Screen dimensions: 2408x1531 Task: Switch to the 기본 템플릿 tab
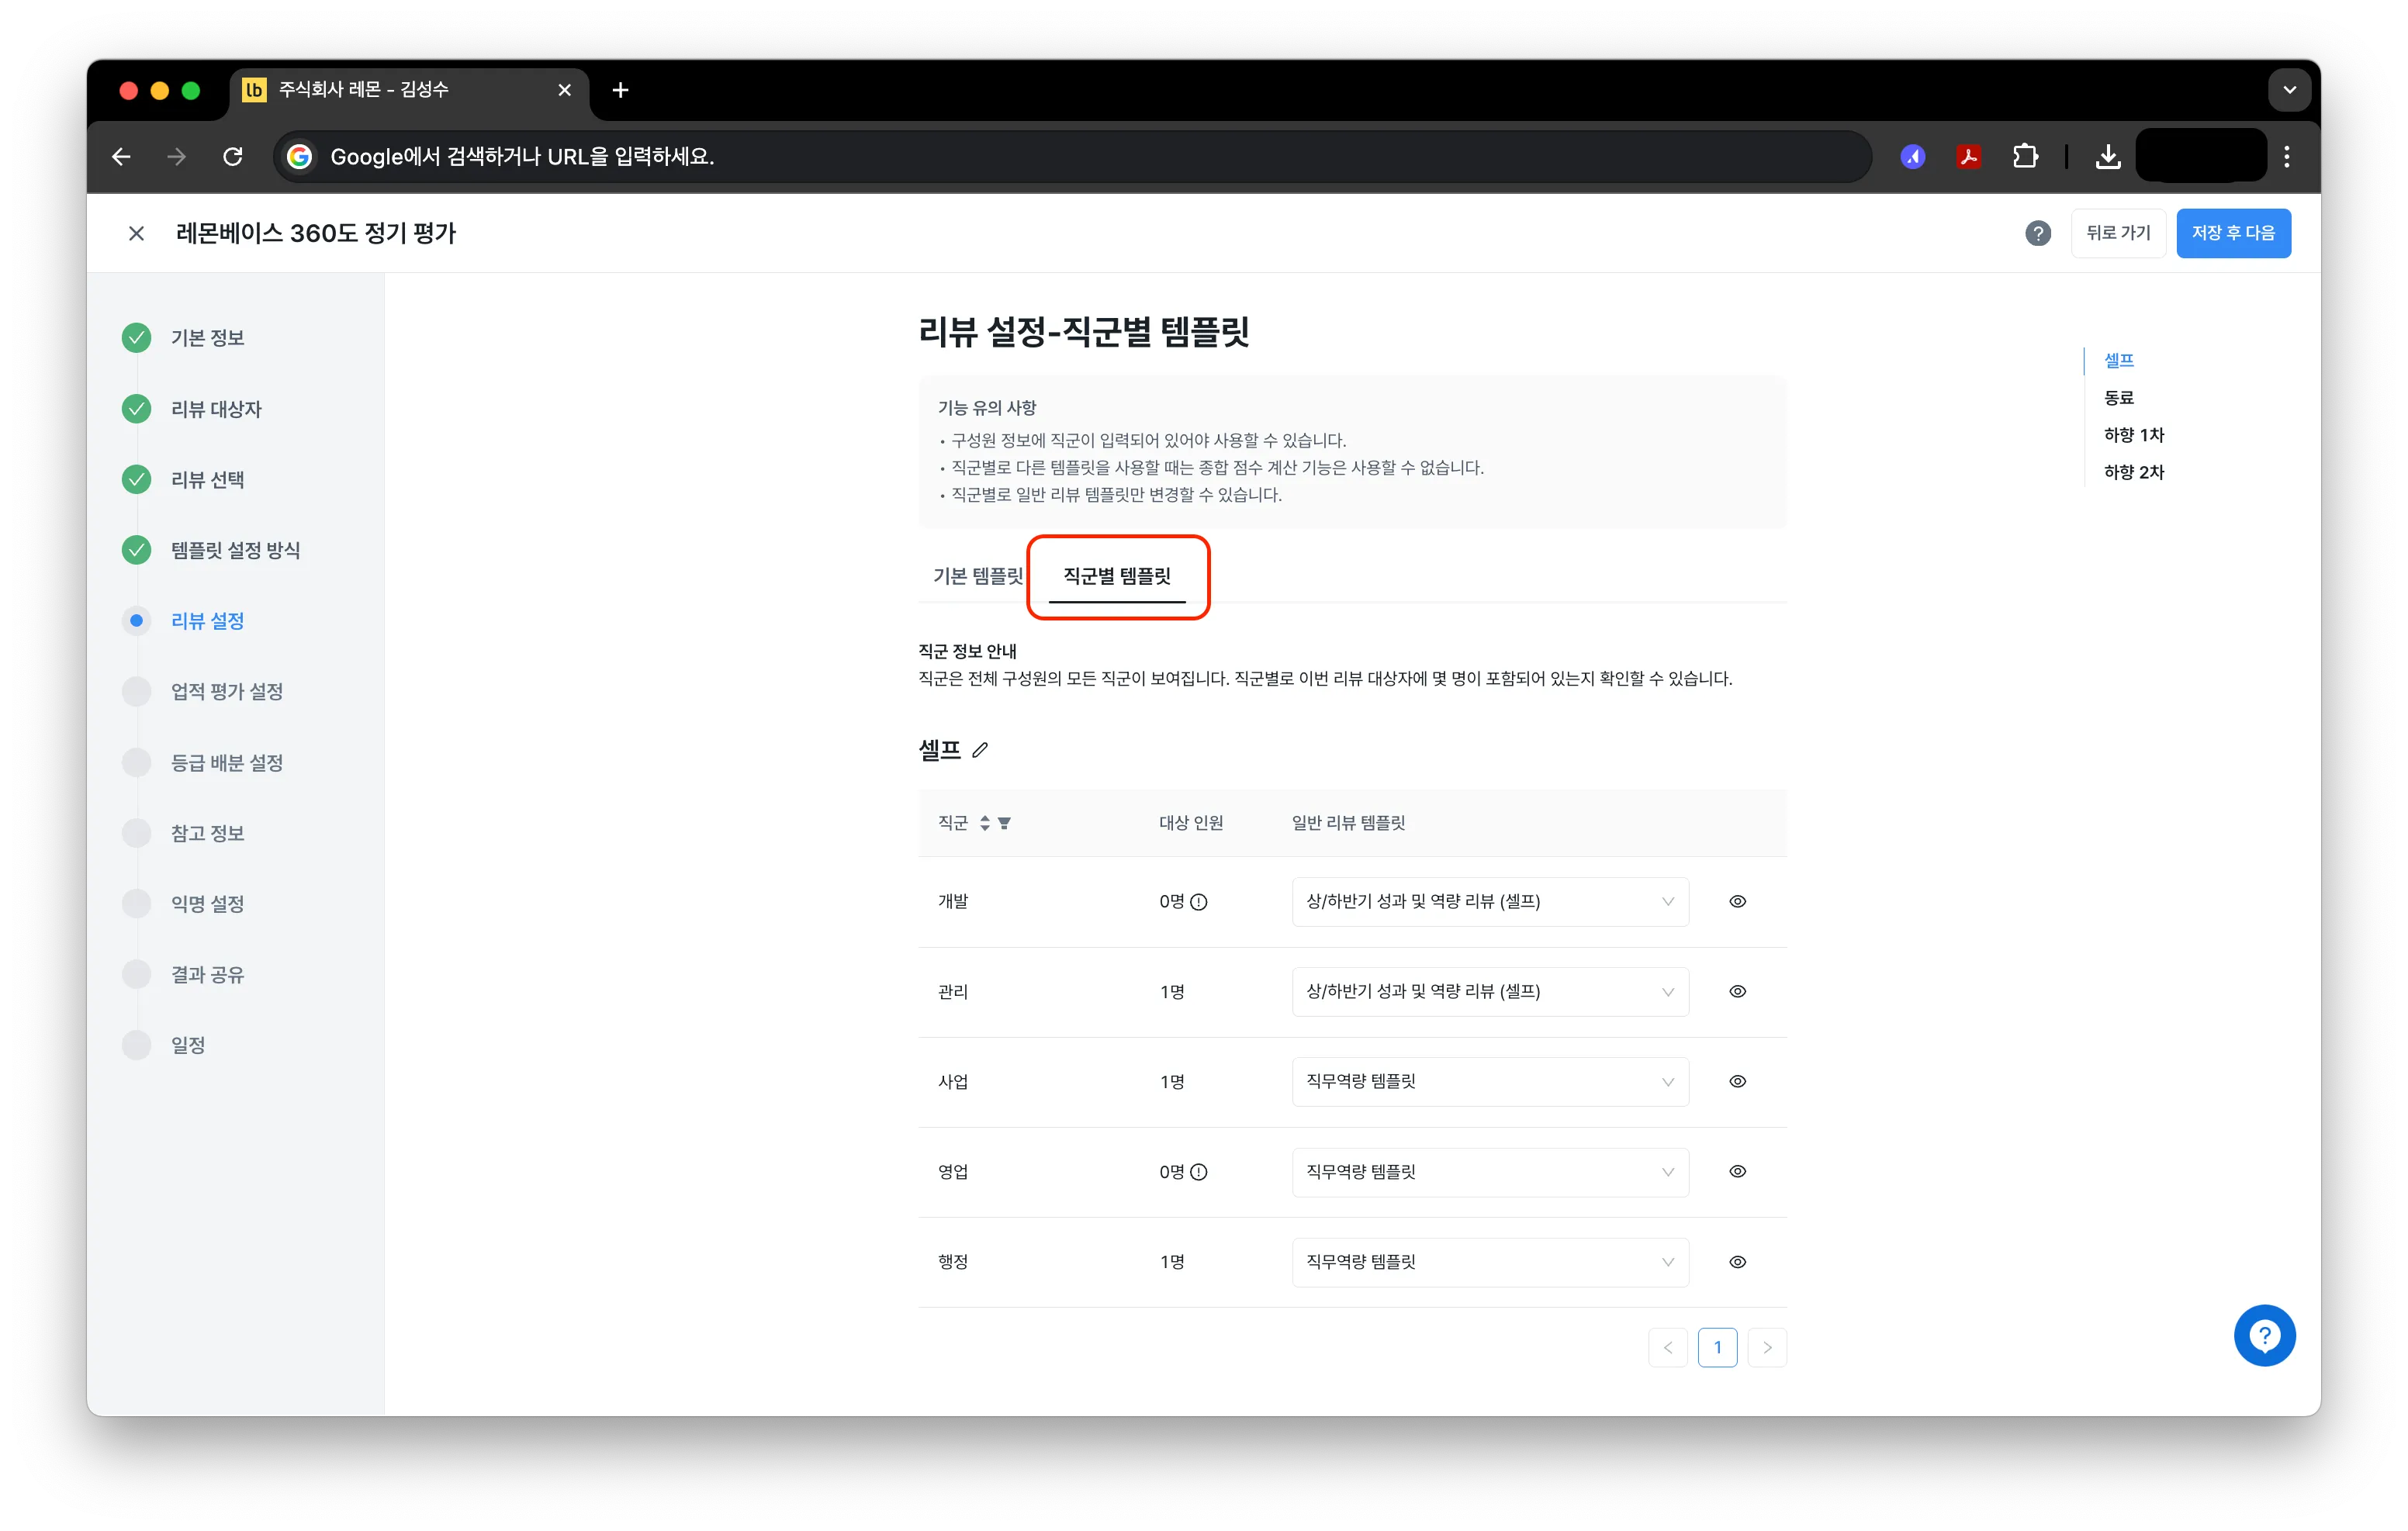[977, 576]
